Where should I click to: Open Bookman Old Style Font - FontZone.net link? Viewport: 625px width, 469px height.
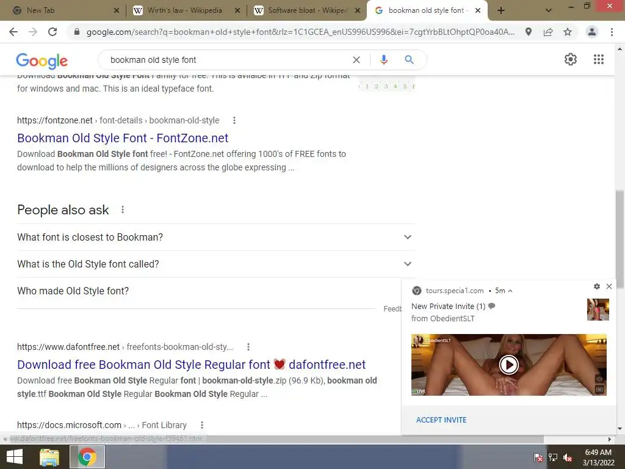coord(123,138)
